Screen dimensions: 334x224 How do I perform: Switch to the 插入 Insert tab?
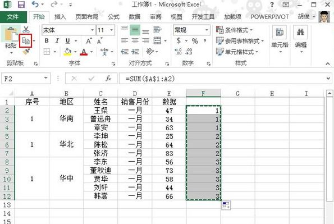point(60,17)
